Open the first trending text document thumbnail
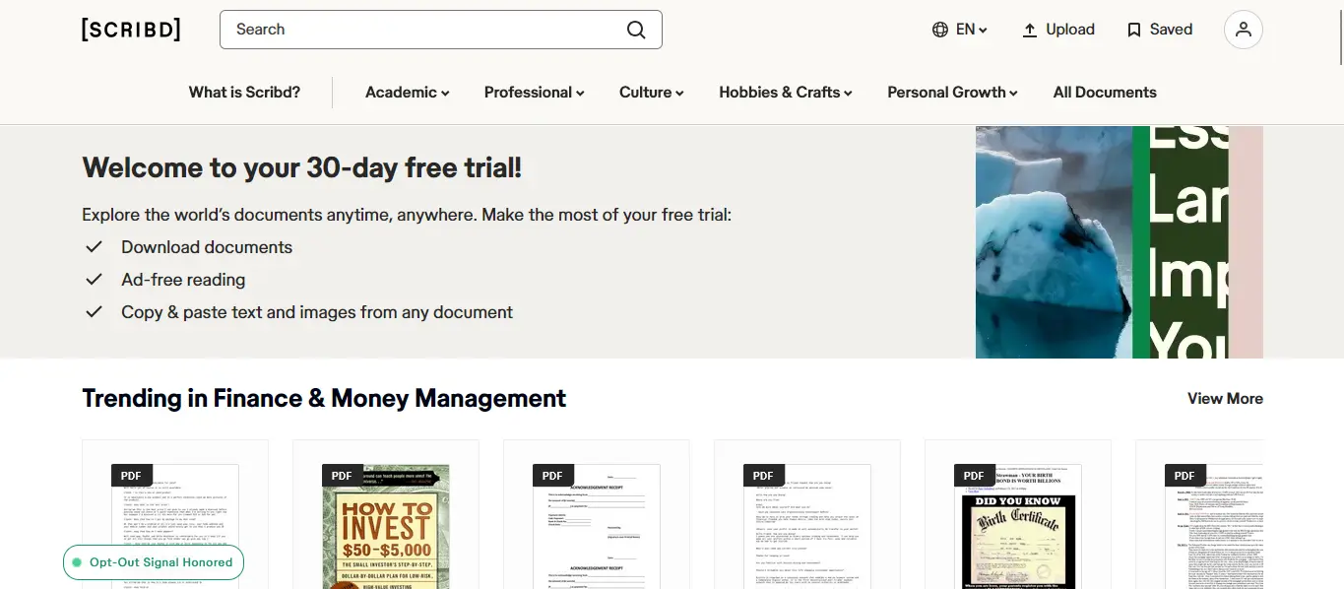Screen dimensions: 1344x589 coord(175,527)
